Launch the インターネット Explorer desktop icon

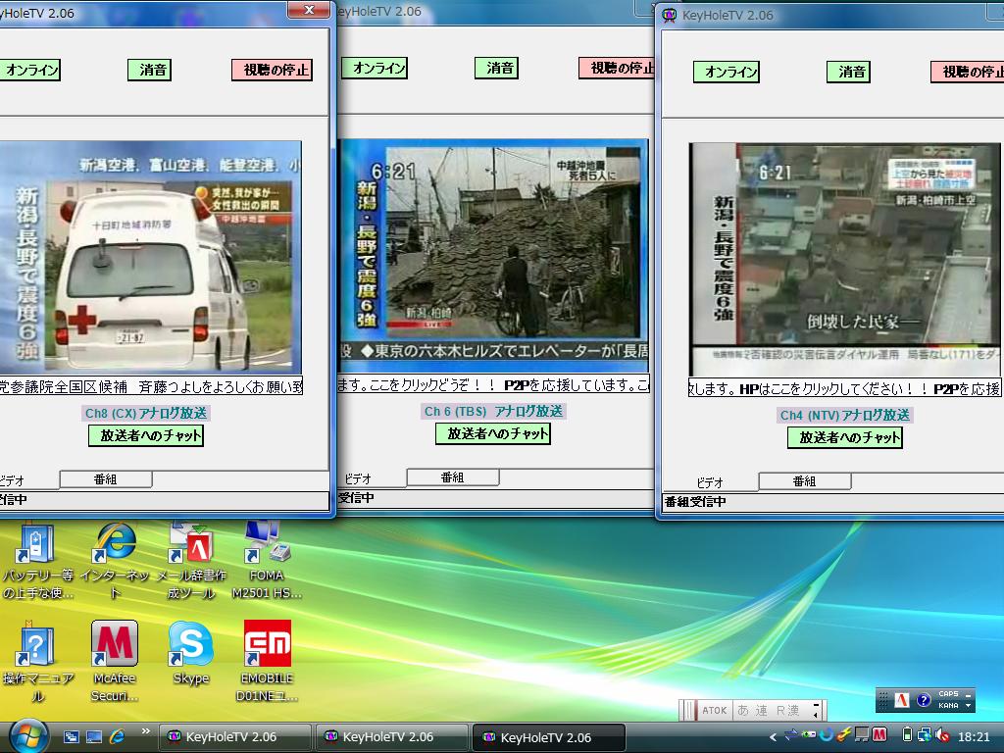pyautogui.click(x=116, y=562)
